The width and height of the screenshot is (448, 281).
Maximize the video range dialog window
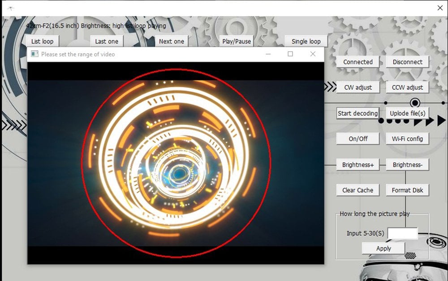click(x=290, y=54)
